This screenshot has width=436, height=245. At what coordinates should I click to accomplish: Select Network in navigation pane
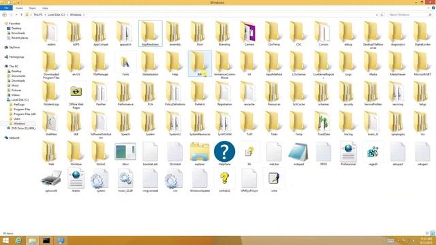14,137
